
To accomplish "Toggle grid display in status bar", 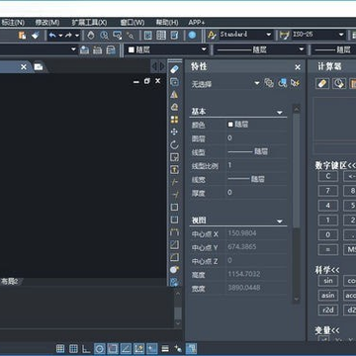I will pyautogui.click(x=73, y=348).
